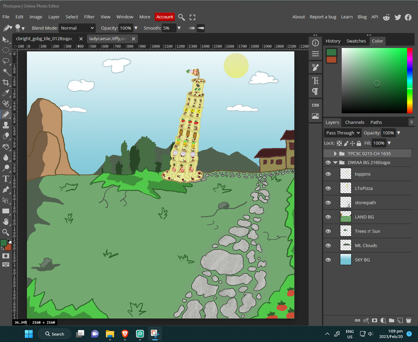Select the Path Select tool

[6, 200]
